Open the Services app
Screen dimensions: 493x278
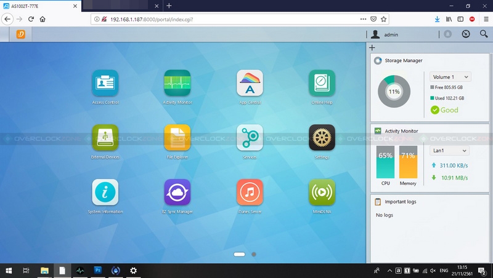click(250, 138)
